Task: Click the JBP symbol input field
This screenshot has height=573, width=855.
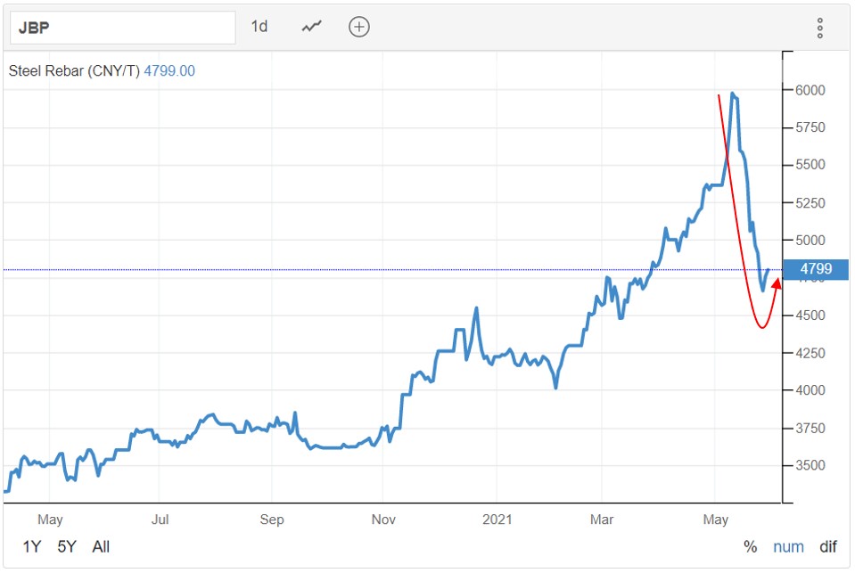Action: click(x=122, y=28)
